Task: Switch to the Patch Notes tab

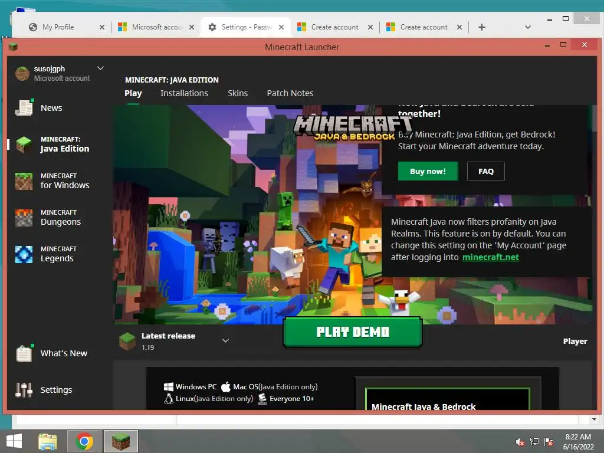Action: click(x=290, y=93)
